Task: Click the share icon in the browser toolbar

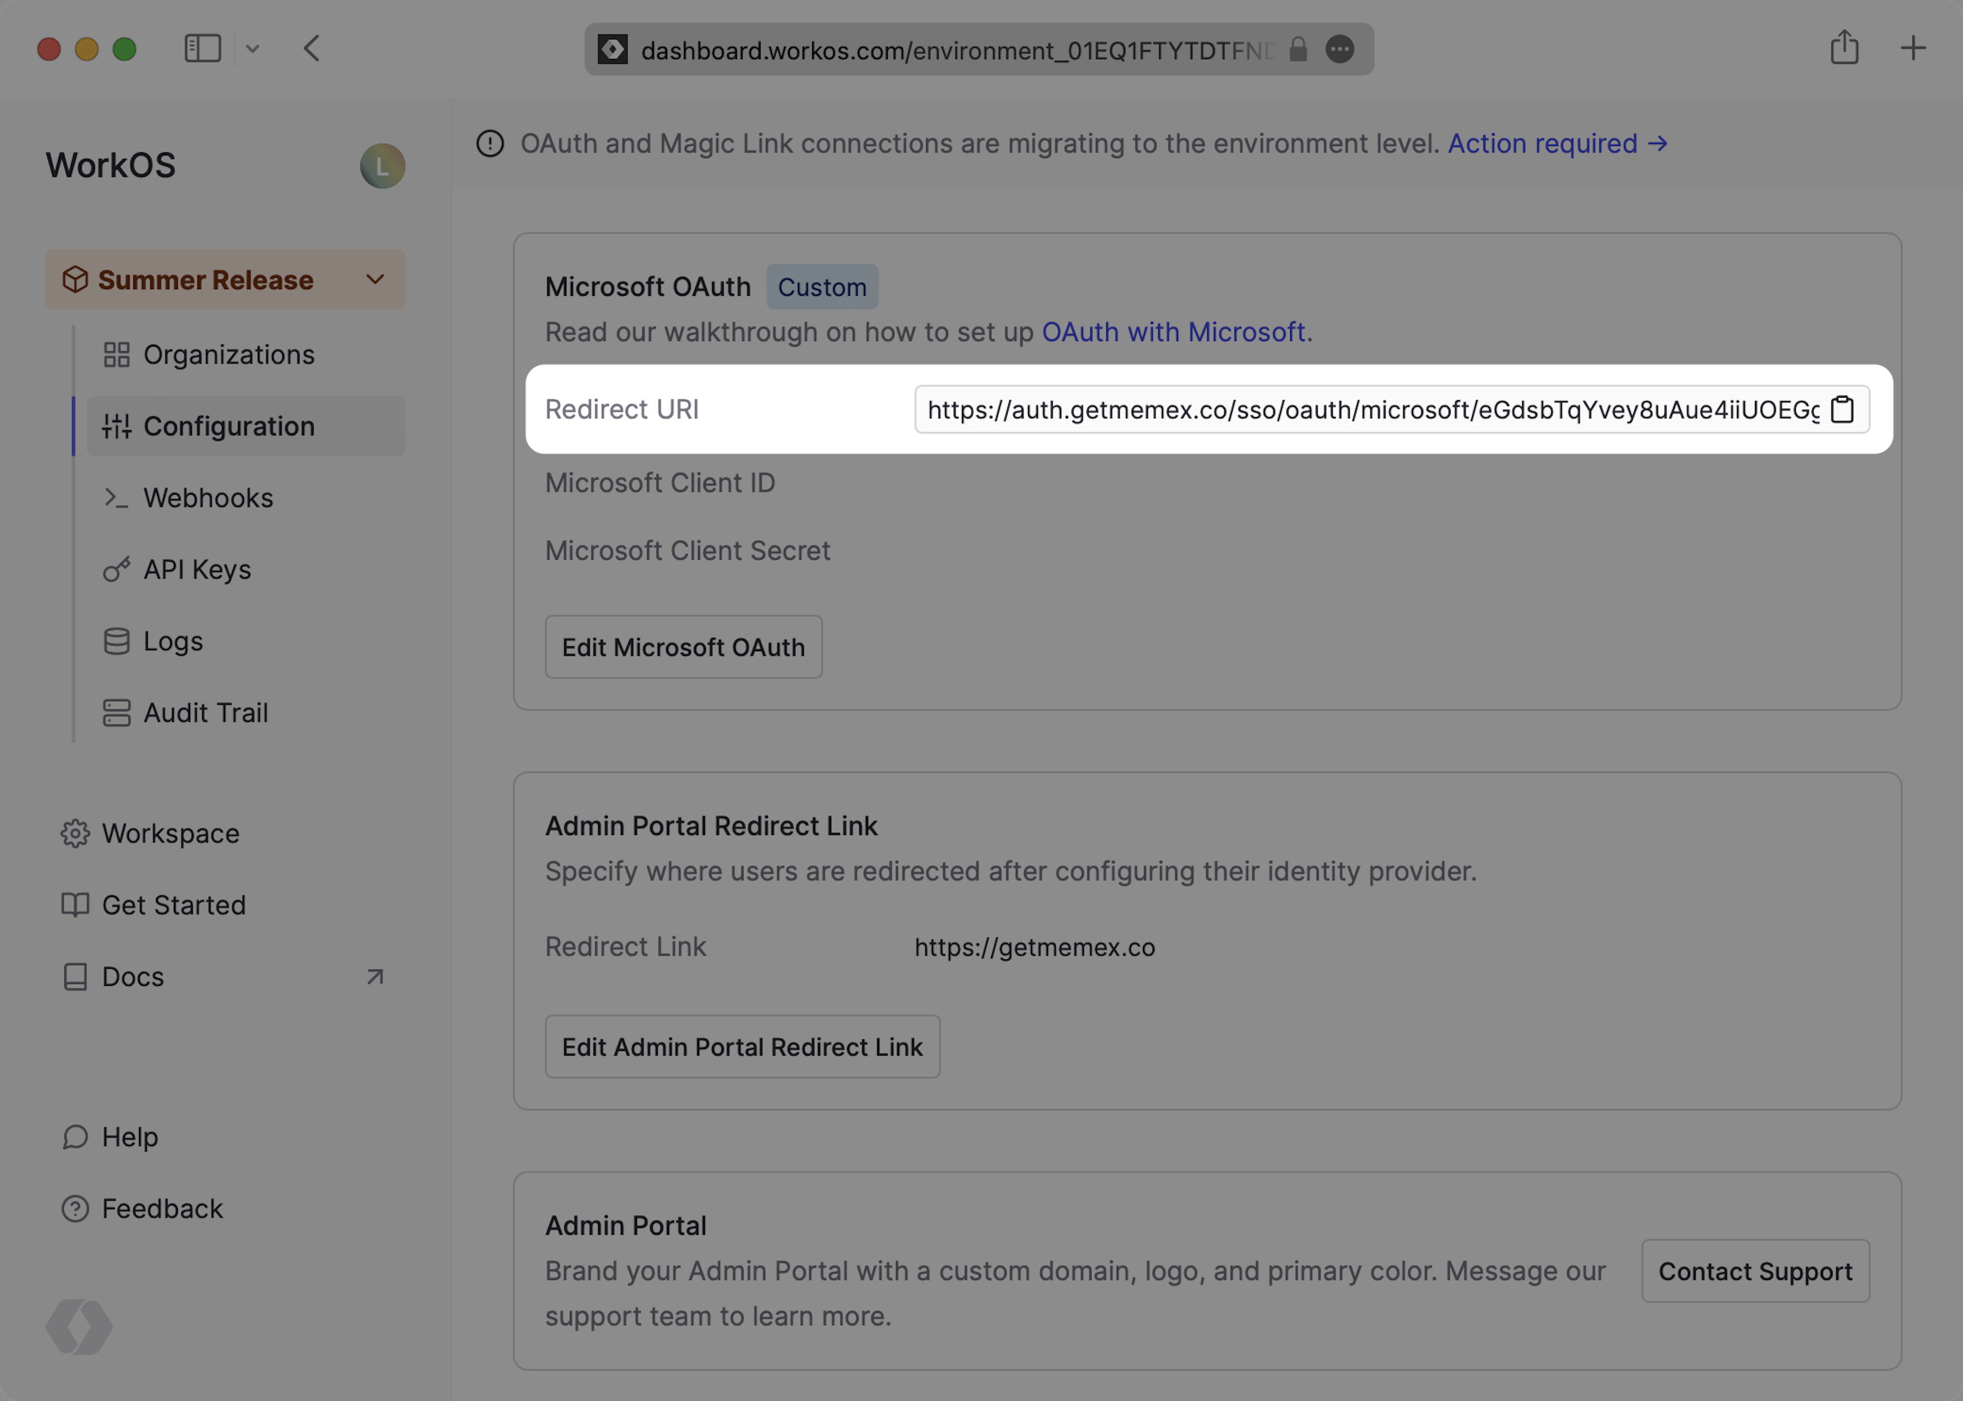Action: [x=1844, y=48]
